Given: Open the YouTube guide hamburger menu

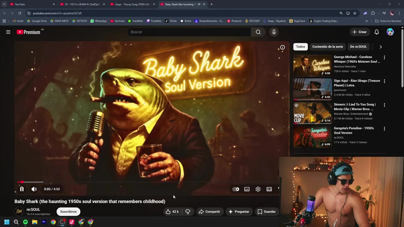Looking at the screenshot, I should click(8, 32).
